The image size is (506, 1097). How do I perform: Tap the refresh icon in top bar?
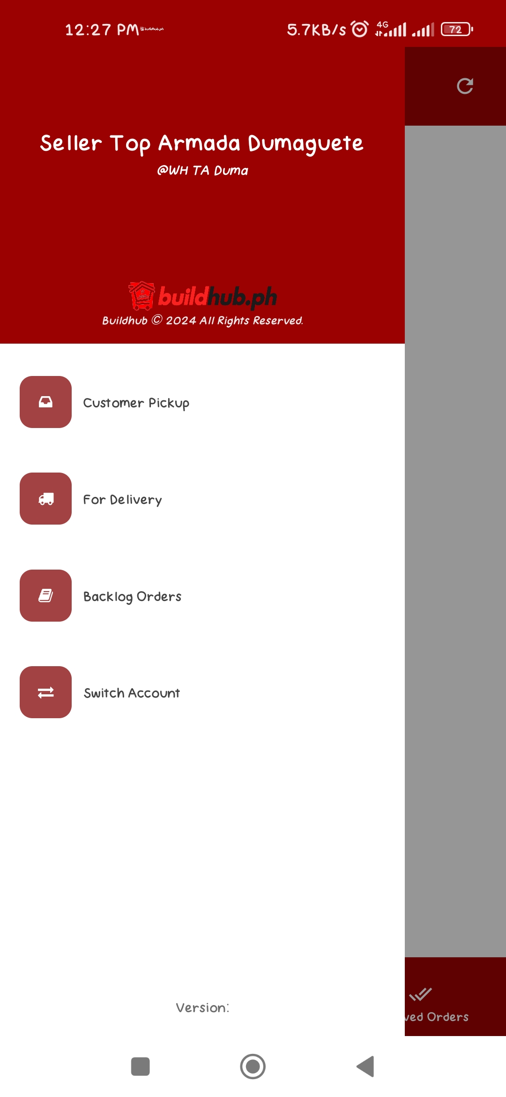pos(465,86)
